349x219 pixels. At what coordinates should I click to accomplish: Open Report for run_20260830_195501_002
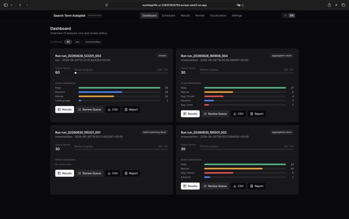(x=257, y=186)
